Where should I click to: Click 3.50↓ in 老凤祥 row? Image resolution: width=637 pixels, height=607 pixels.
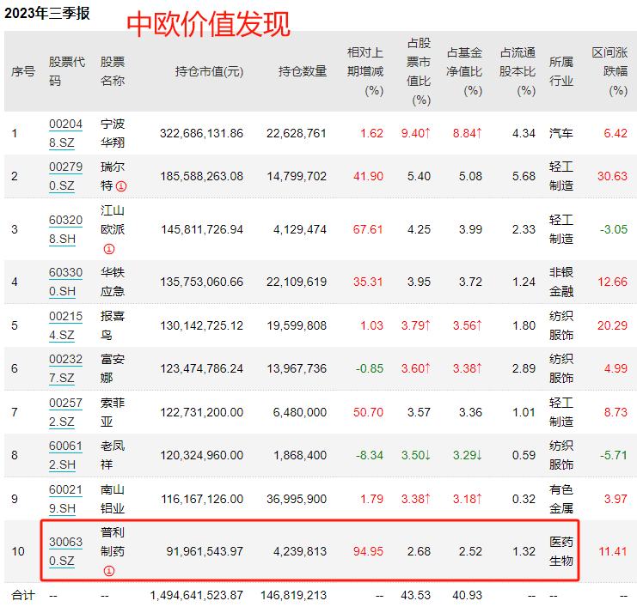415,455
